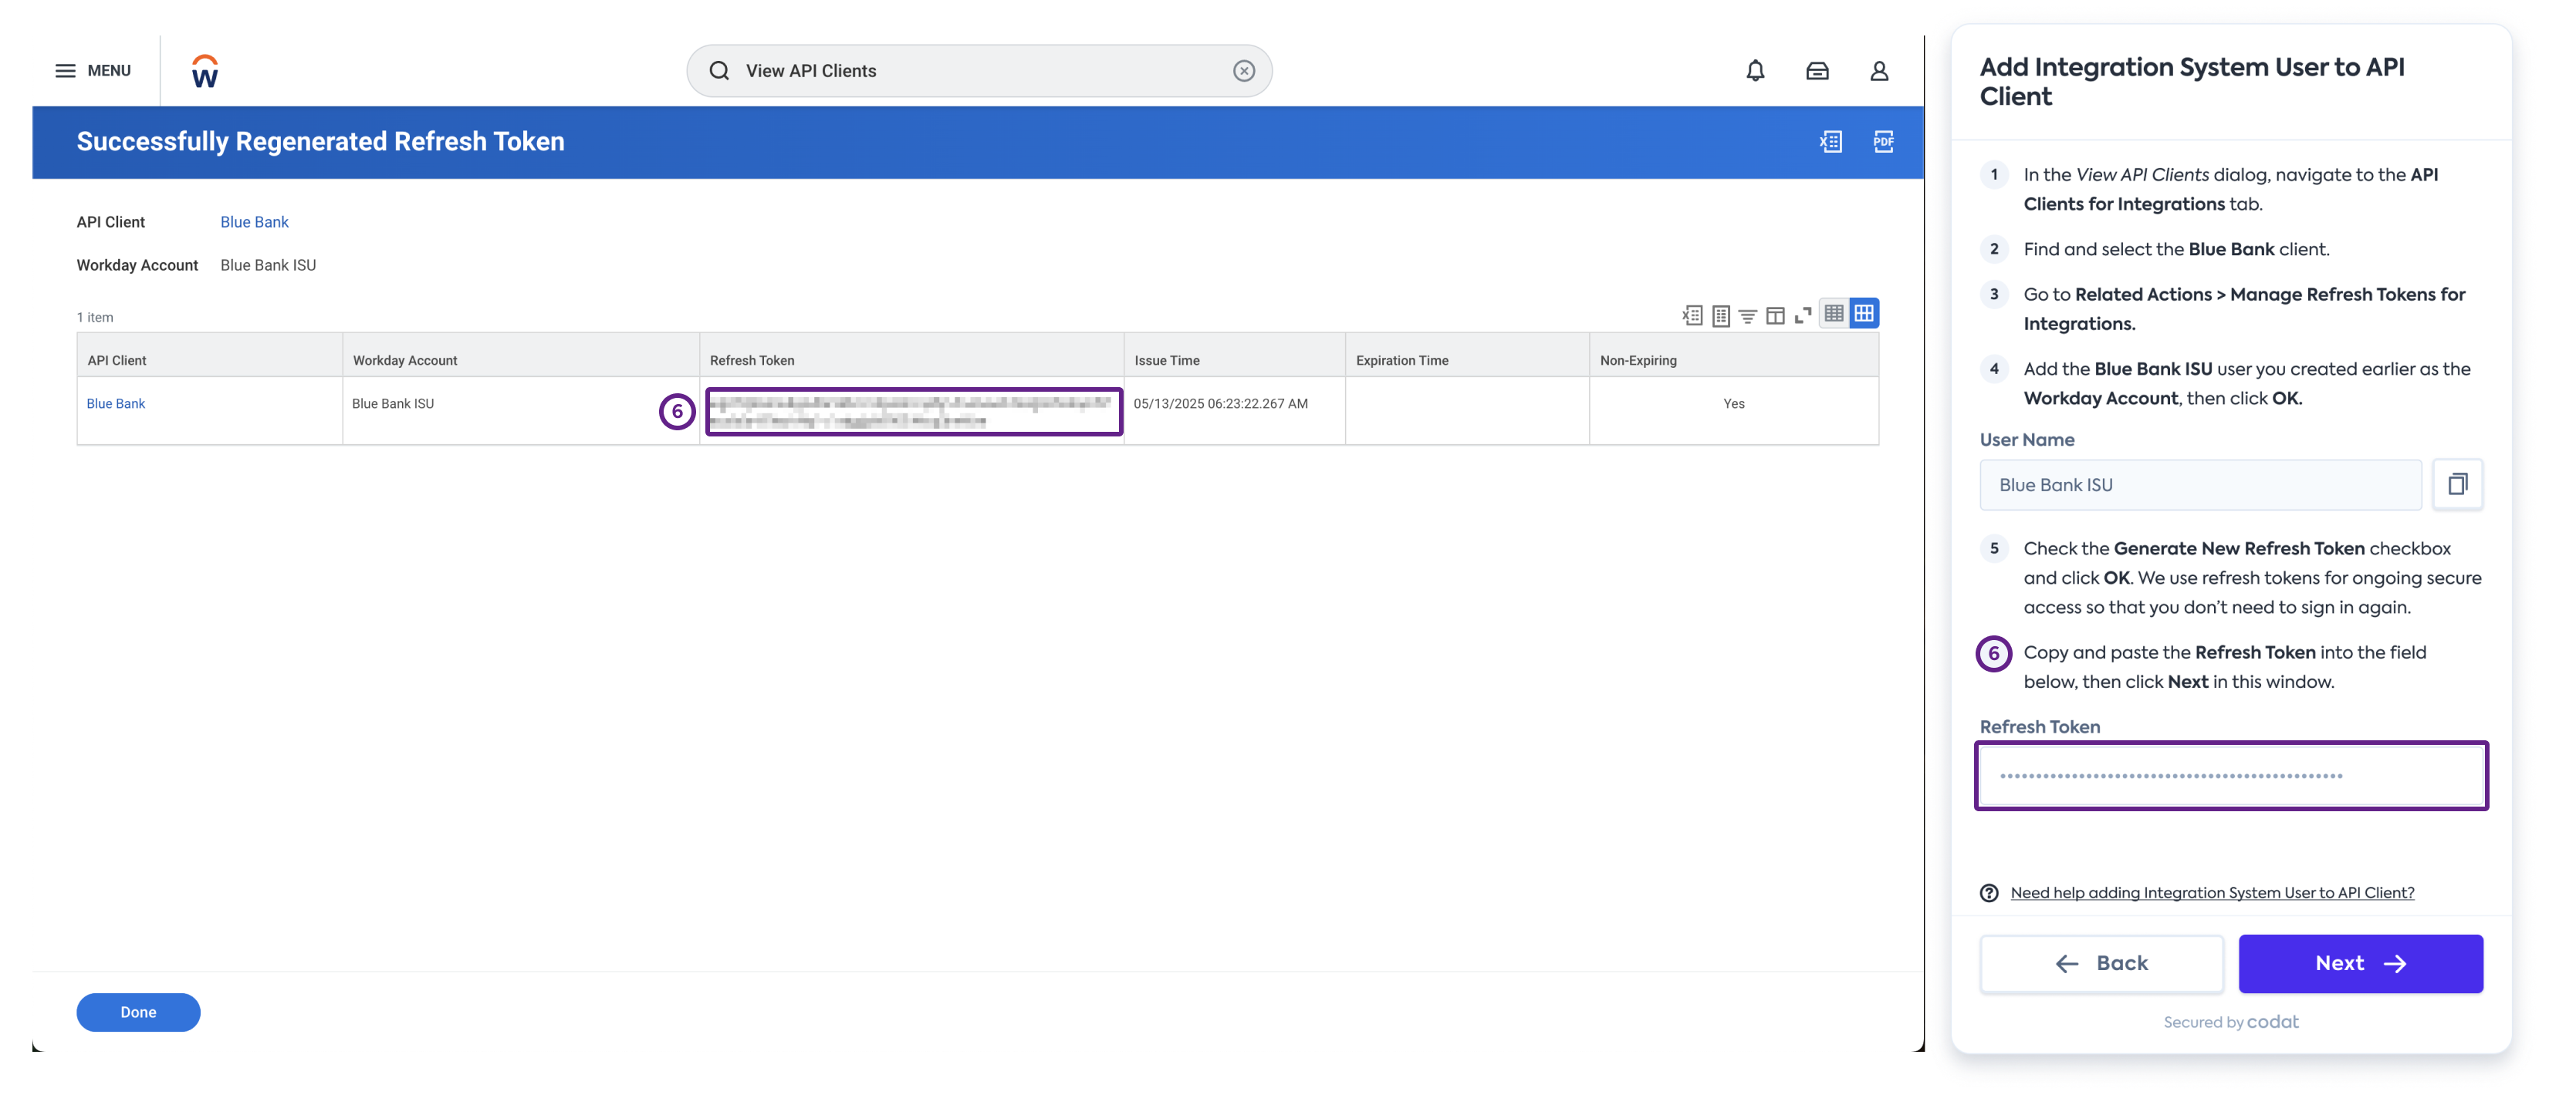
Task: Clear the View API Clients search text
Action: click(x=1243, y=70)
